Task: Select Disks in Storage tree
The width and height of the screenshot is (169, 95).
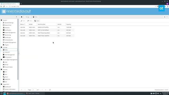Action: point(6,50)
